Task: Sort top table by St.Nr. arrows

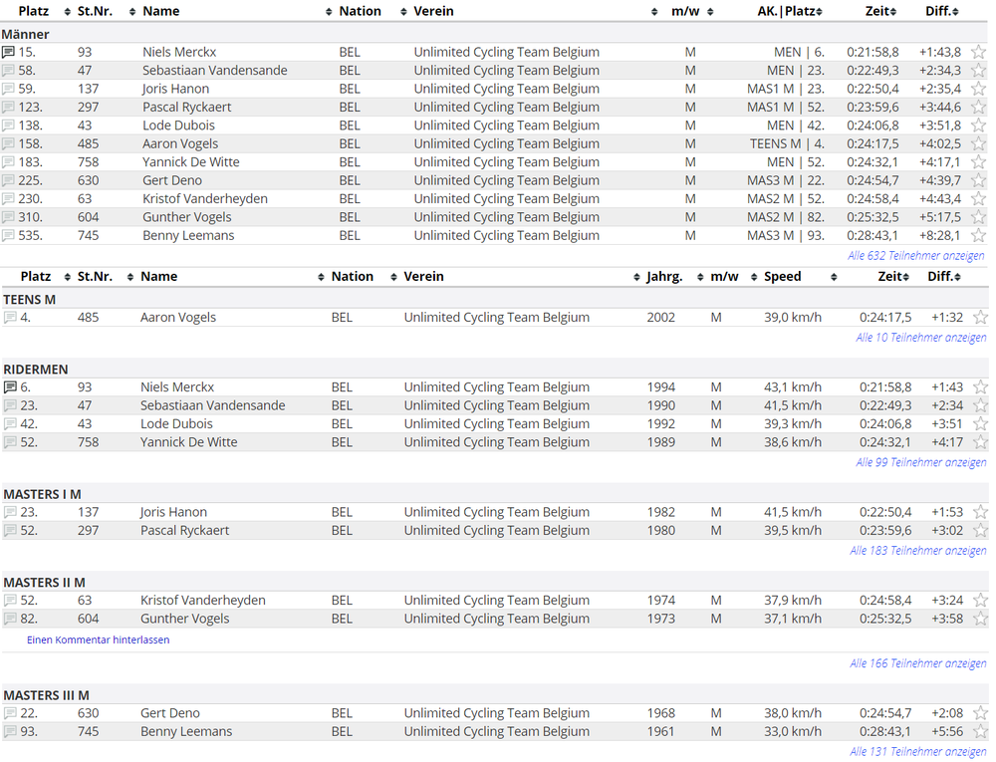Action: tap(132, 12)
